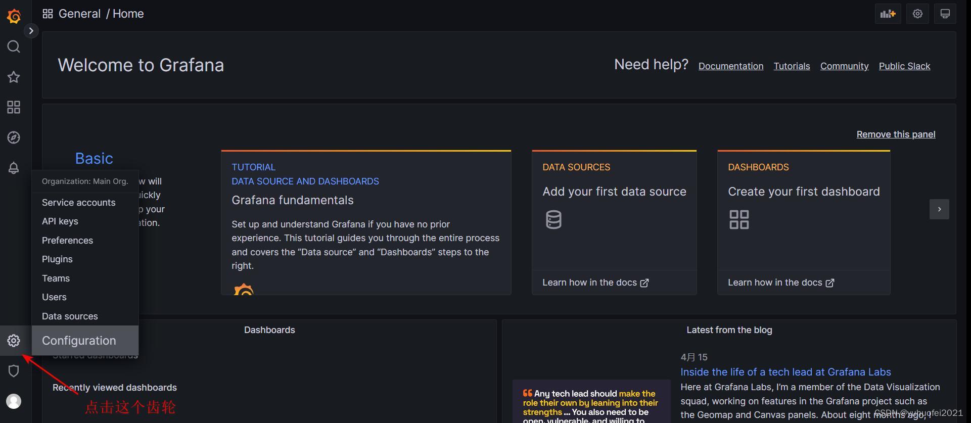Screen dimensions: 971x423
Task: Click the Add panel chart icon
Action: click(x=888, y=14)
